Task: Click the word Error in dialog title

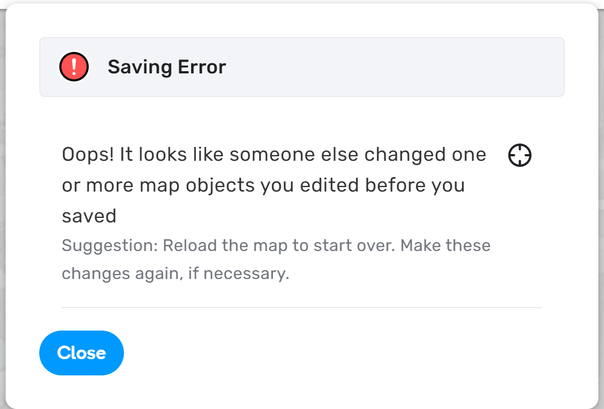Action: [x=202, y=67]
